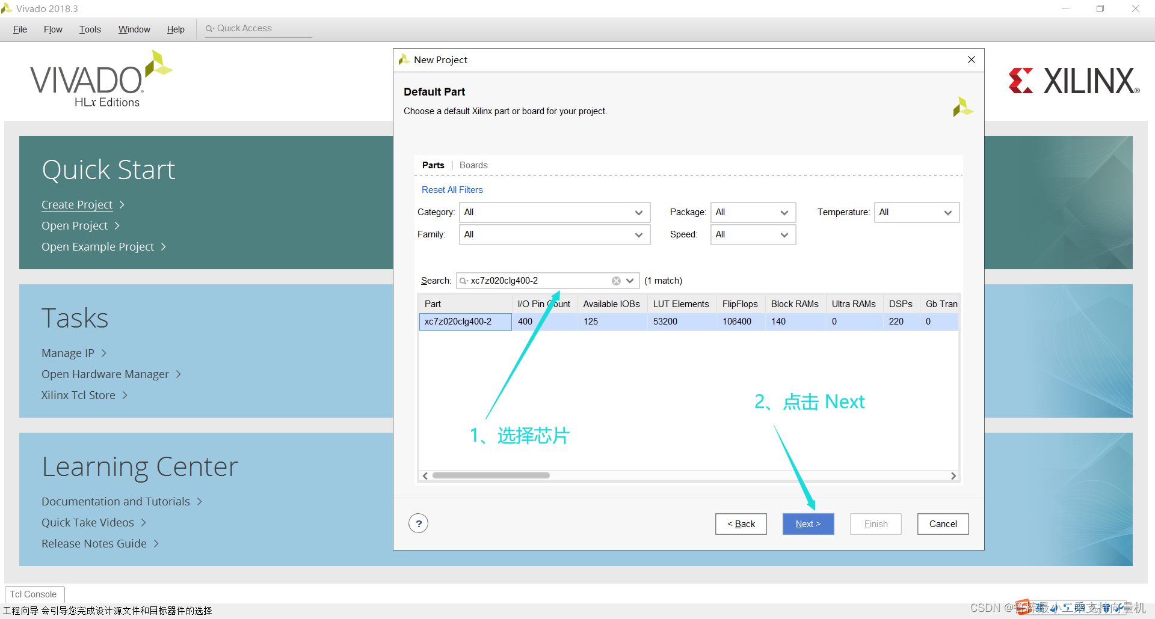Click the Back button
Image resolution: width=1155 pixels, height=619 pixels.
click(x=741, y=524)
